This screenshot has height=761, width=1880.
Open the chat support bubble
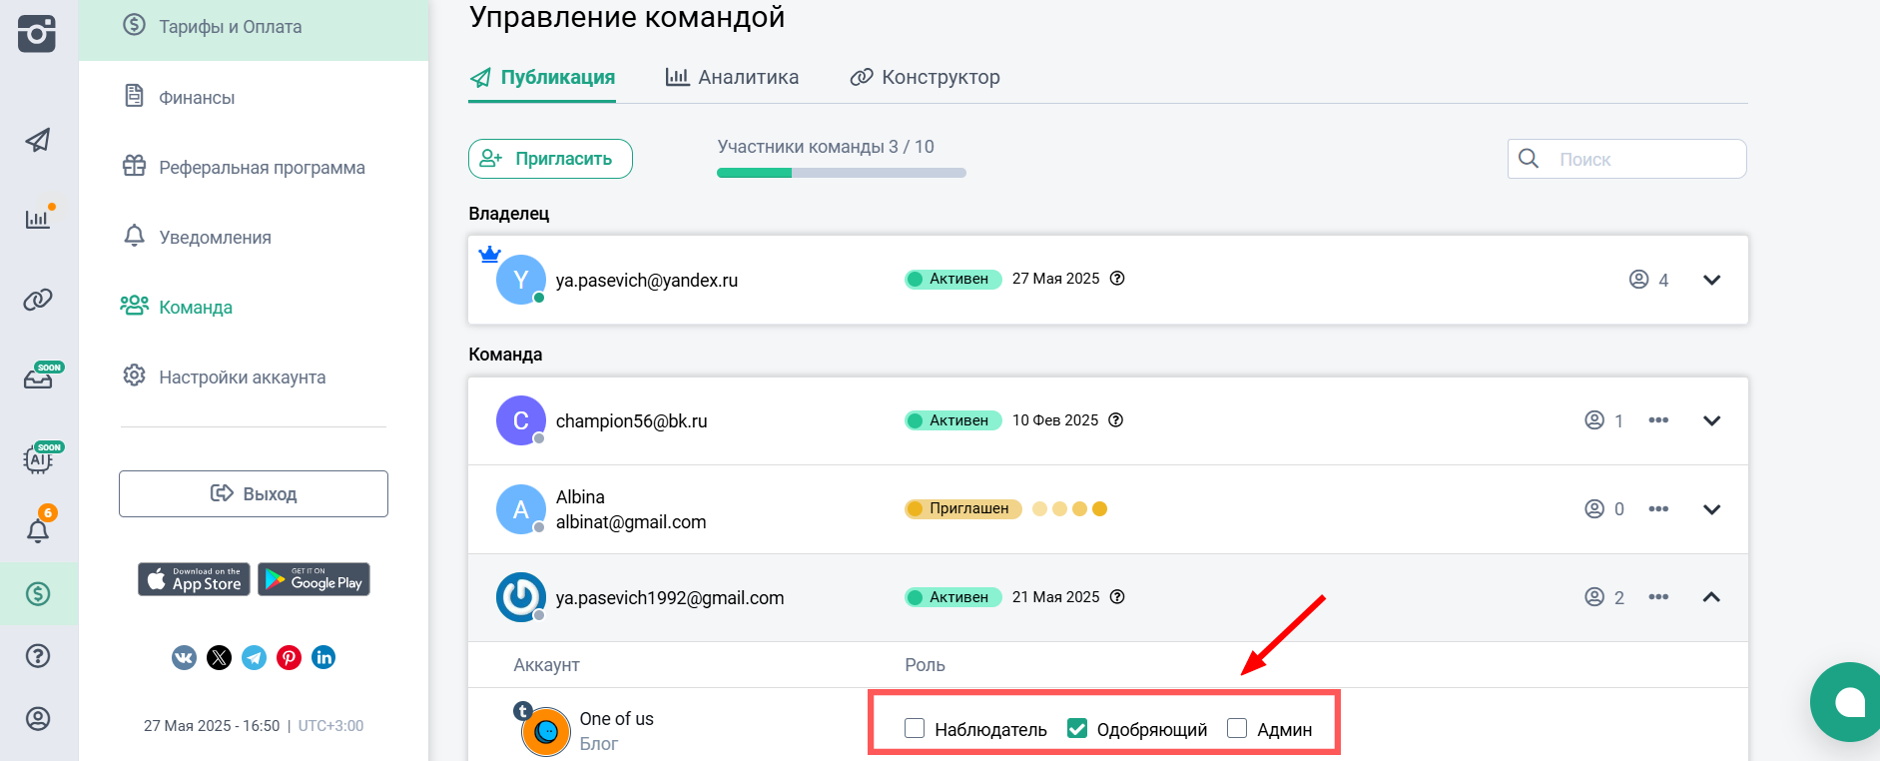coord(1848,702)
